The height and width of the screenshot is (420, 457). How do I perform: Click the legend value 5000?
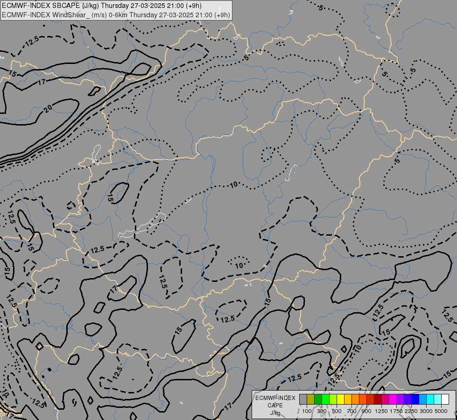[441, 411]
